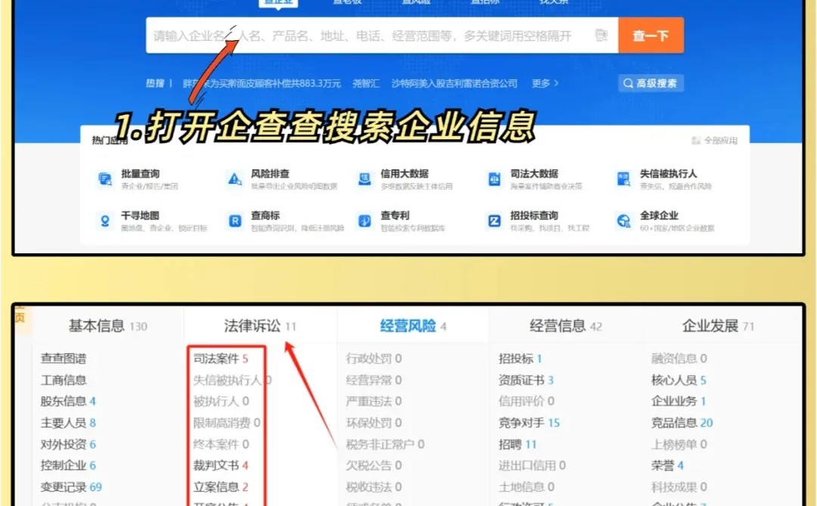
Task: Open 高级搜索 advanced search
Action: (x=650, y=83)
